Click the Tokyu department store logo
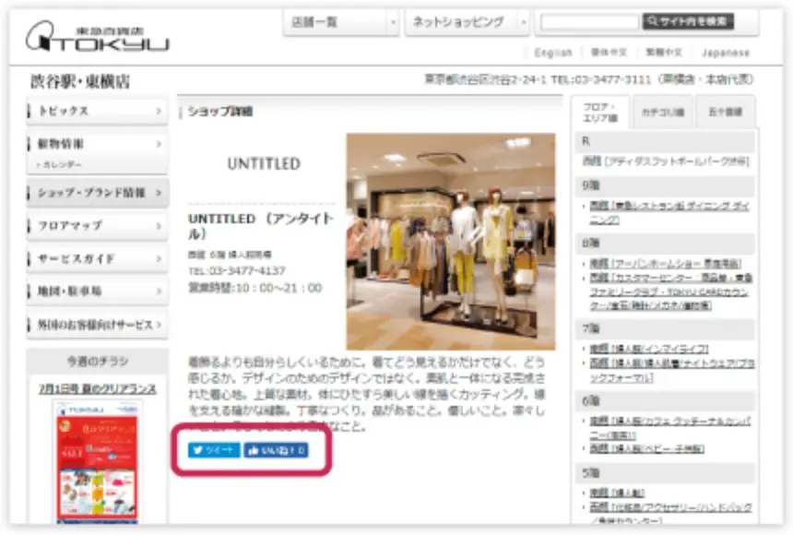This screenshot has height=535, width=793. (x=97, y=35)
